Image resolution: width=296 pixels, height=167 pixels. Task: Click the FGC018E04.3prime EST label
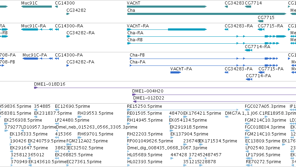click(x=265, y=127)
